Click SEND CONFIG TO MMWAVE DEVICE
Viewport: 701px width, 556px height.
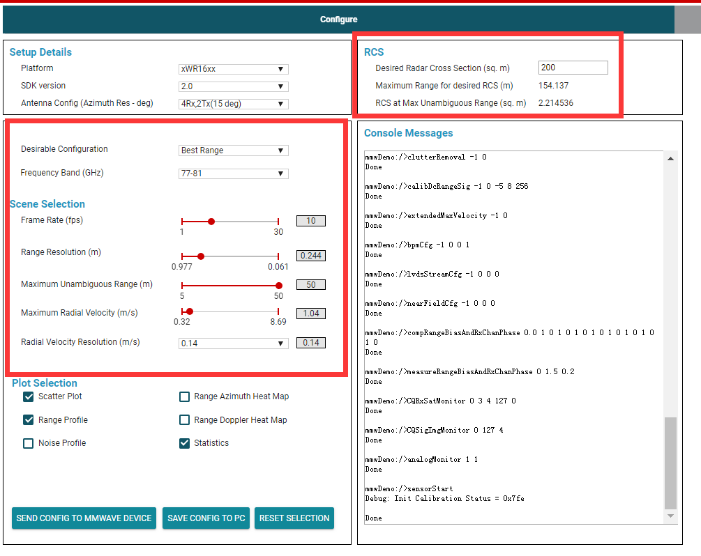coord(84,518)
